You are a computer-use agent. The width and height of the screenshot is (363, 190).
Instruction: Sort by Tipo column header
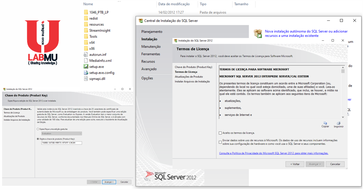203,4
